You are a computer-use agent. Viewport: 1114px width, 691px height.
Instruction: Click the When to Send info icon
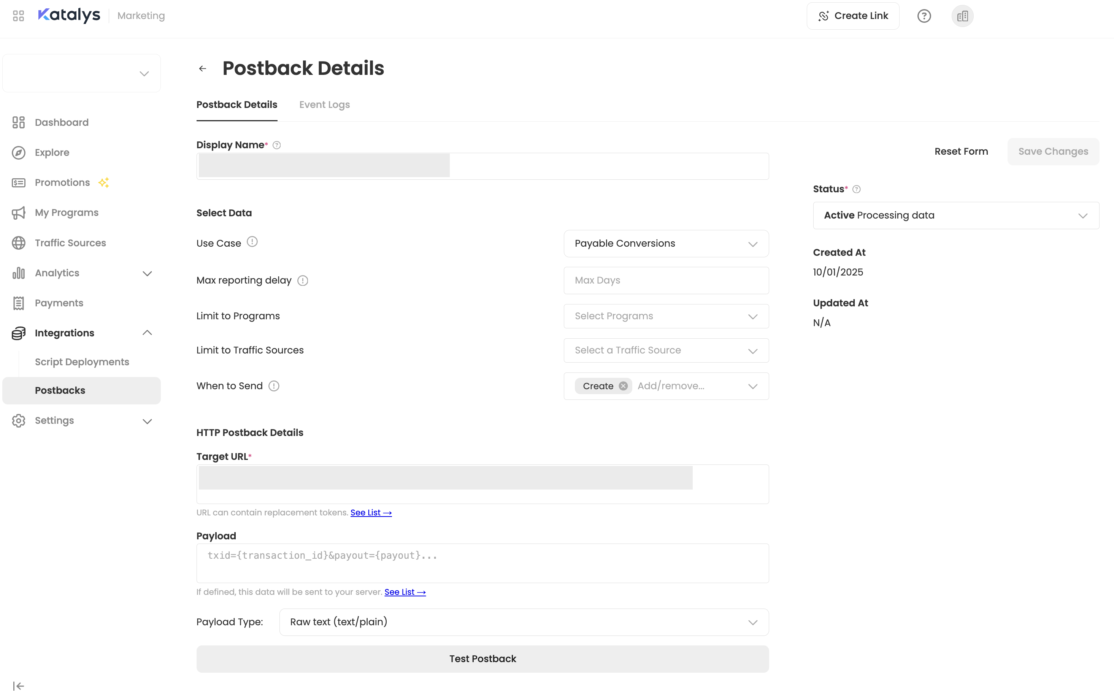pos(274,386)
